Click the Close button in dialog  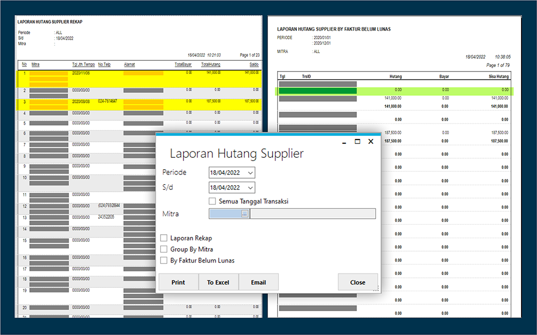coord(358,282)
